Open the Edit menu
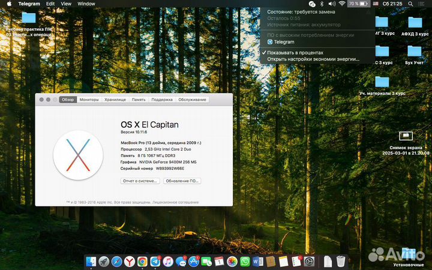The image size is (432, 270). click(50, 4)
